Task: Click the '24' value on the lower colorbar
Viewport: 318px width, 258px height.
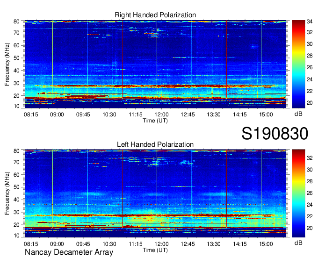Action: pos(310,205)
